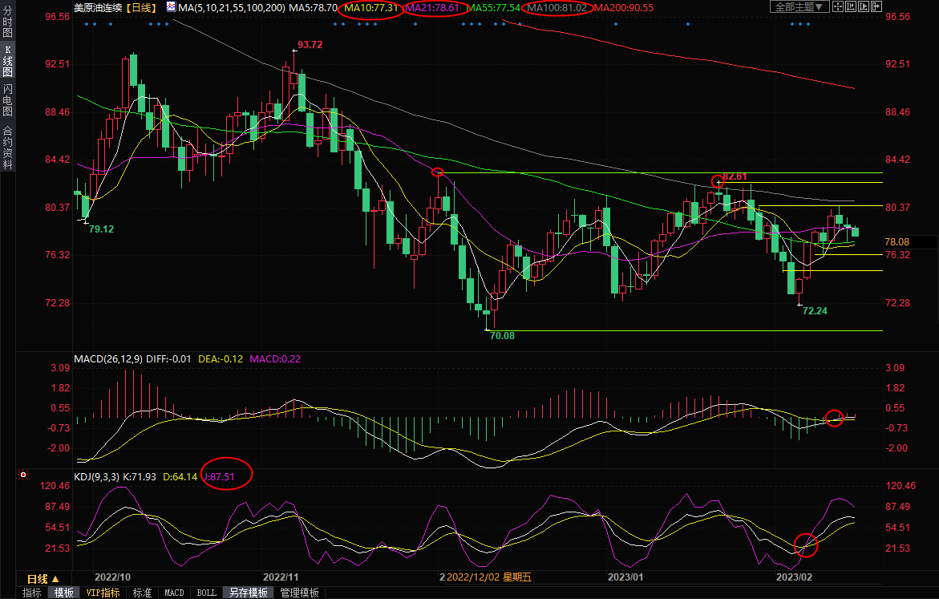This screenshot has width=939, height=599.
Task: Click the red MA200:90.55 legend label
Action: [623, 8]
